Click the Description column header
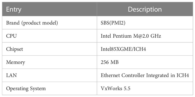 (x=145, y=10)
